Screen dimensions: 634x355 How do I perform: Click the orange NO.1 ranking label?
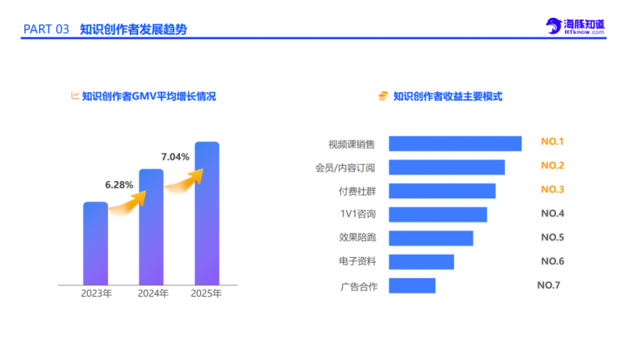[x=552, y=142]
